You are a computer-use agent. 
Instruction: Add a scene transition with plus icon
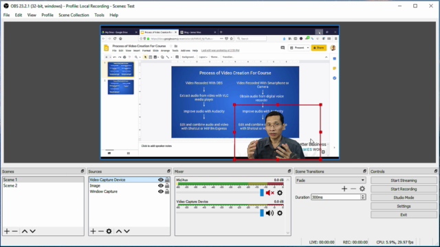coord(344,189)
